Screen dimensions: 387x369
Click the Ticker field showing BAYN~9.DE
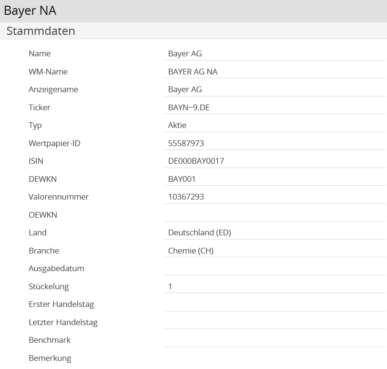pos(275,107)
